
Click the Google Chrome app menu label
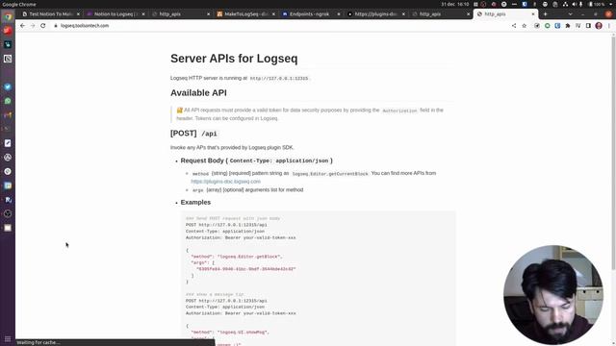(19, 4)
